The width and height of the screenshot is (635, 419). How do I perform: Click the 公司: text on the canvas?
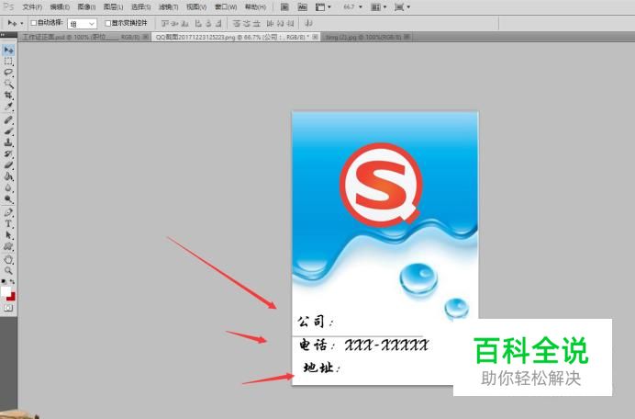pos(316,322)
